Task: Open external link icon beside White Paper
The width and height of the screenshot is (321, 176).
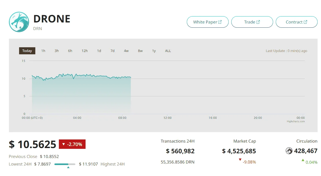Action: click(220, 22)
